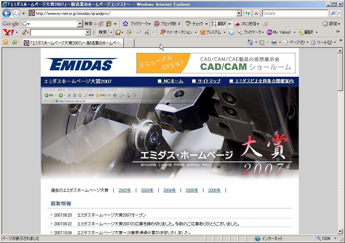
Task: Open the Google toolbar 設定 menu
Action: point(331,23)
